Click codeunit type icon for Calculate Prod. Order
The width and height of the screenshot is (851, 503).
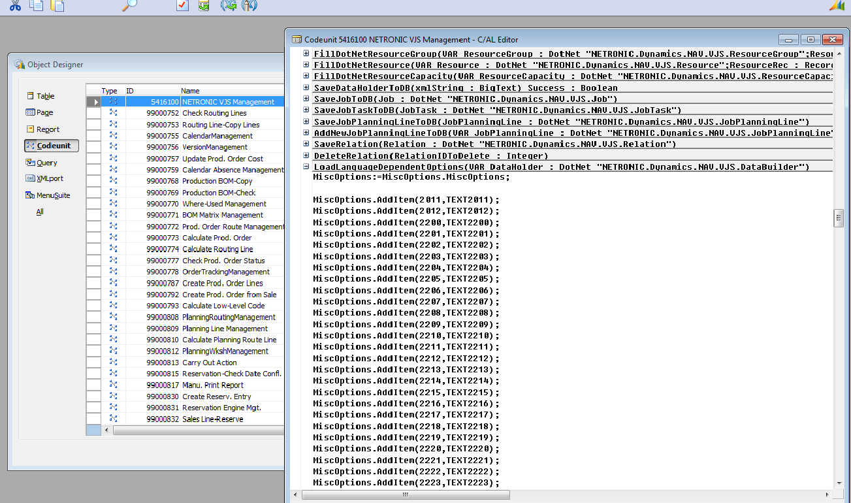(x=113, y=238)
